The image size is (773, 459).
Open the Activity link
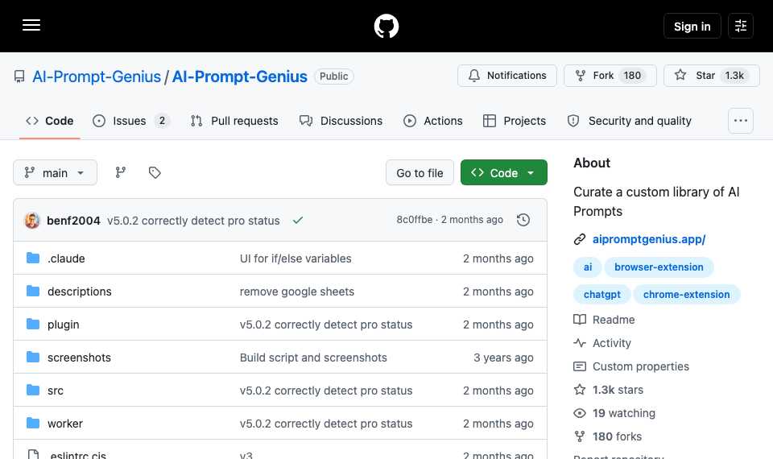point(611,343)
